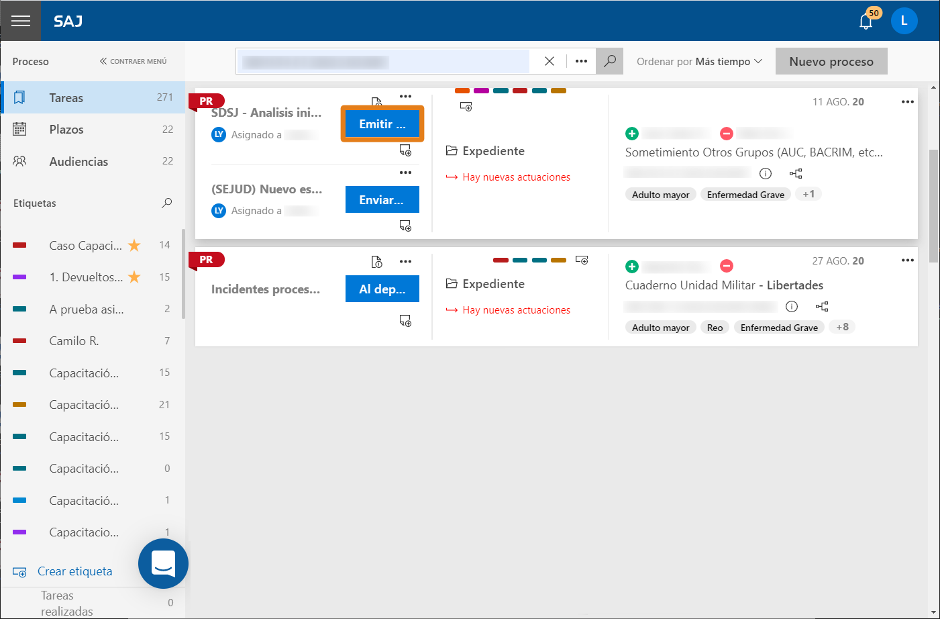
Task: Click info icon in Cuaderno Unidad Militar card
Action: coord(792,306)
